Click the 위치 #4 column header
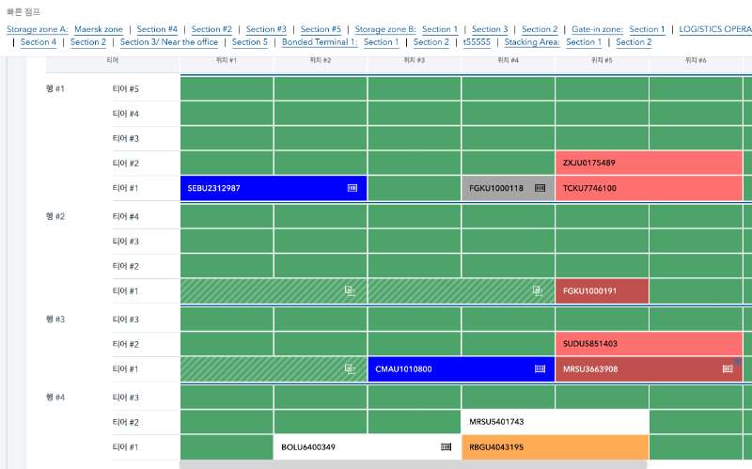The height and width of the screenshot is (469, 752). tap(508, 60)
